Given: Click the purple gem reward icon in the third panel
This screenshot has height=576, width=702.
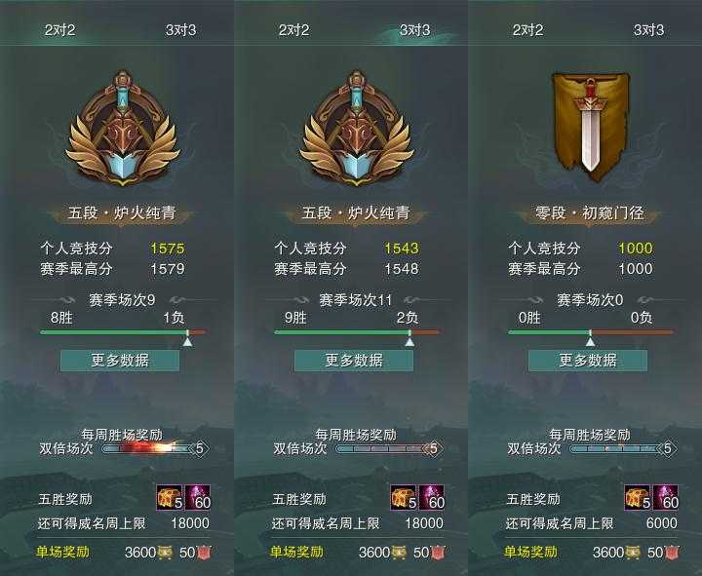Looking at the screenshot, I should coord(665,498).
